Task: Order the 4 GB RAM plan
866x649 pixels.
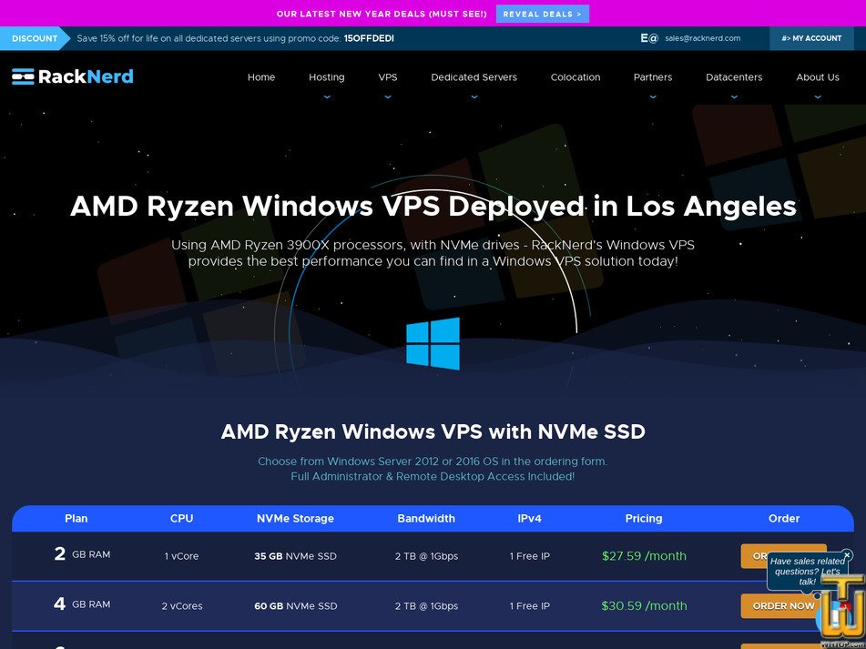Action: pyautogui.click(x=781, y=605)
